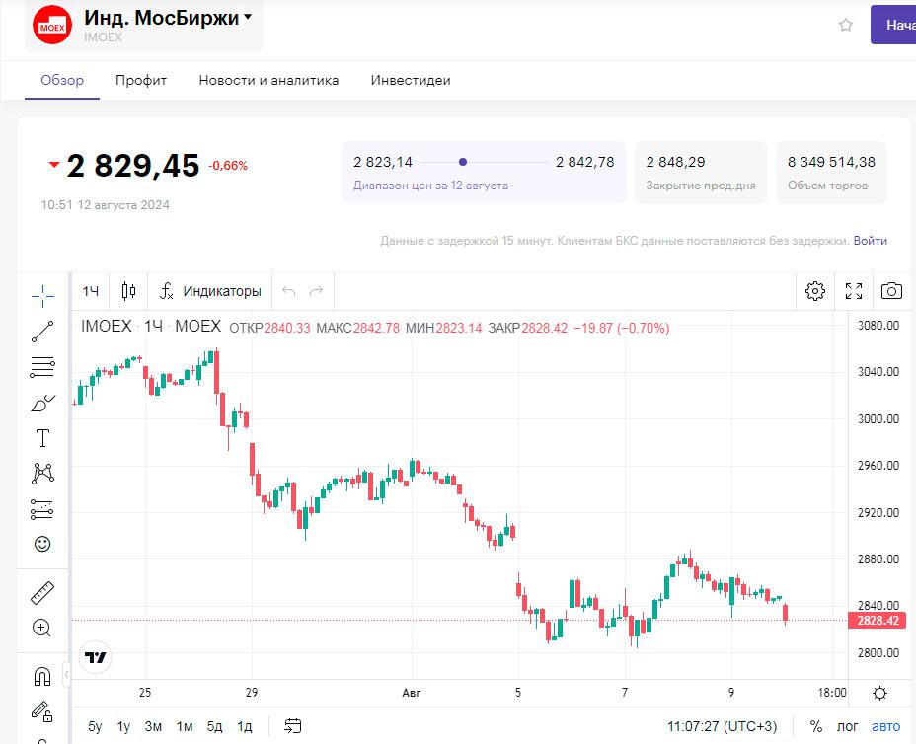Image resolution: width=916 pixels, height=744 pixels.
Task: Select the text annotation tool
Action: coord(42,438)
